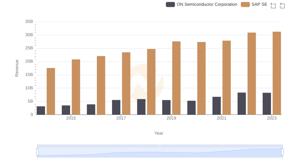This screenshot has width=289, height=166.
Task: Click the ON Semiconductor bar for 2015
Action: click(x=66, y=110)
